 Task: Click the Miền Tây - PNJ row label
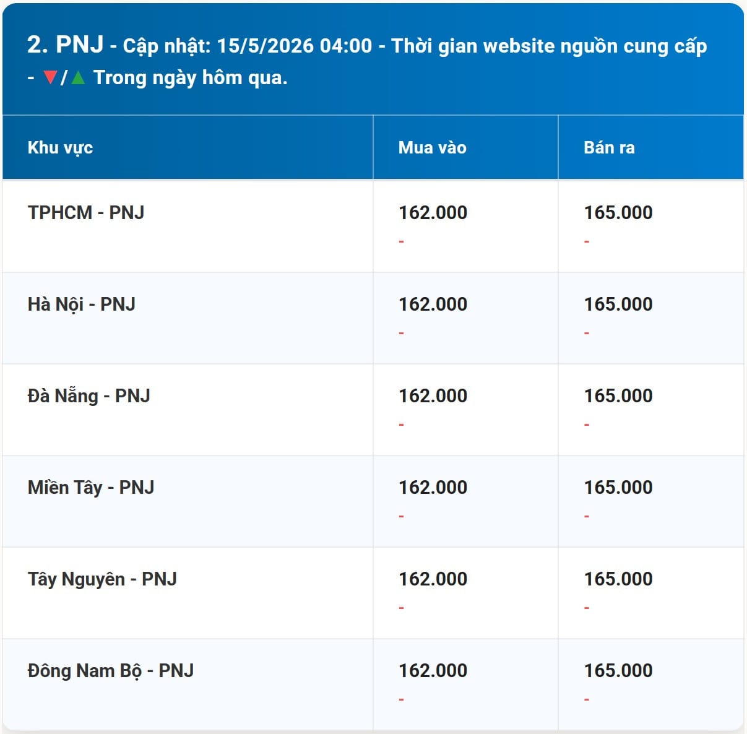point(91,487)
